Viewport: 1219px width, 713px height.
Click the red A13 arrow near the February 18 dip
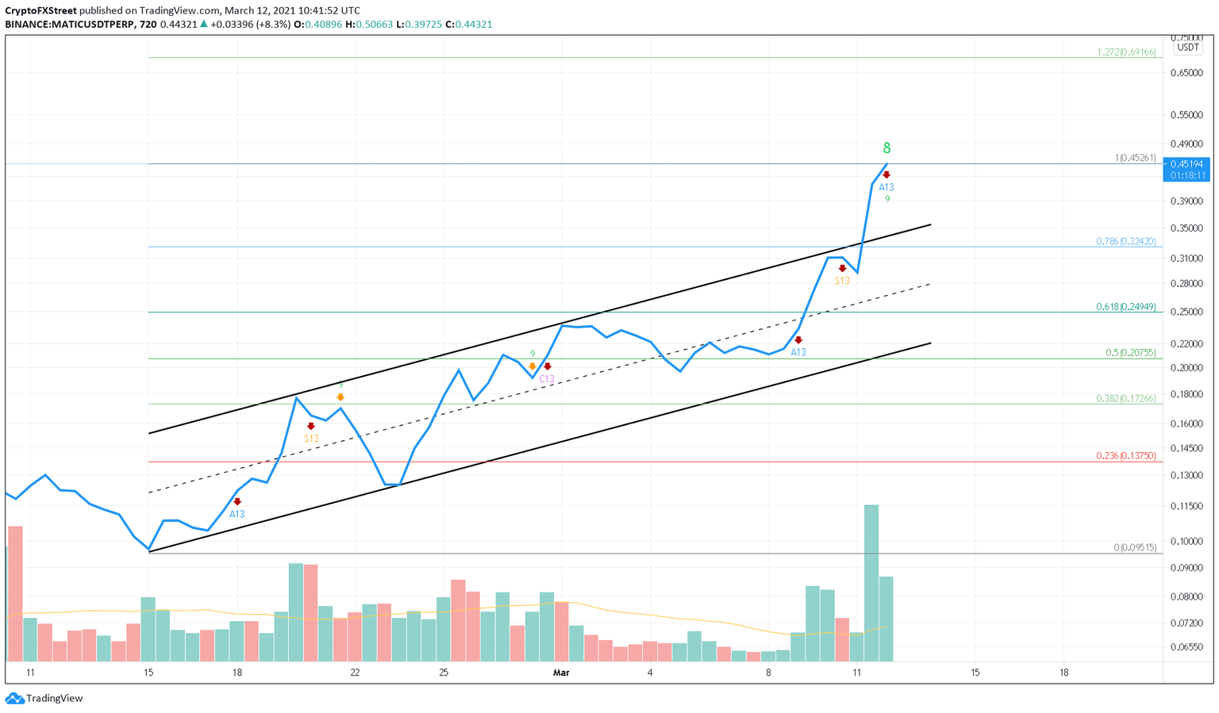click(x=237, y=501)
